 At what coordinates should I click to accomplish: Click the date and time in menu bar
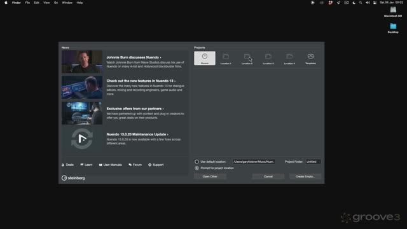point(392,3)
